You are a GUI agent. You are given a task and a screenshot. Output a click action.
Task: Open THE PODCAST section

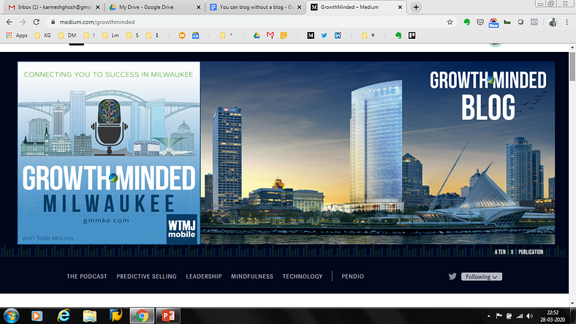87,276
